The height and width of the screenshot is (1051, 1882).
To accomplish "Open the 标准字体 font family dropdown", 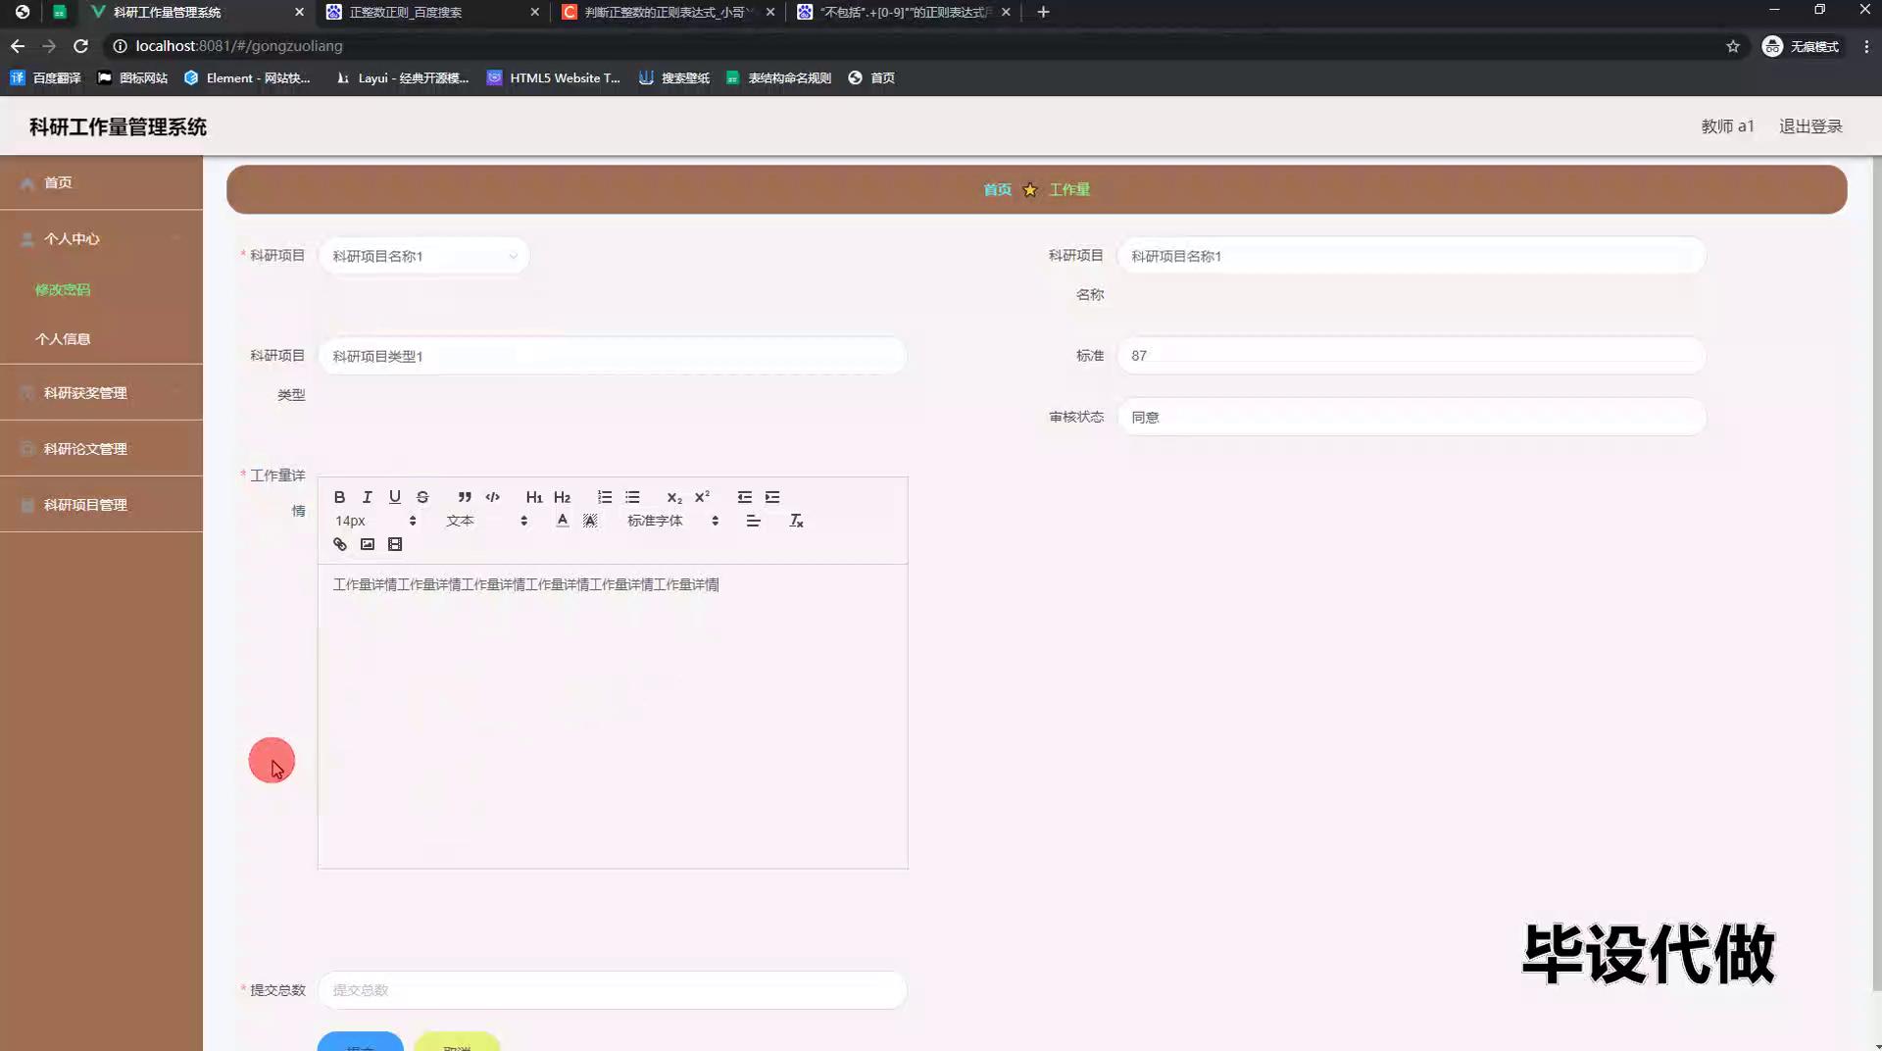I will [x=672, y=521].
